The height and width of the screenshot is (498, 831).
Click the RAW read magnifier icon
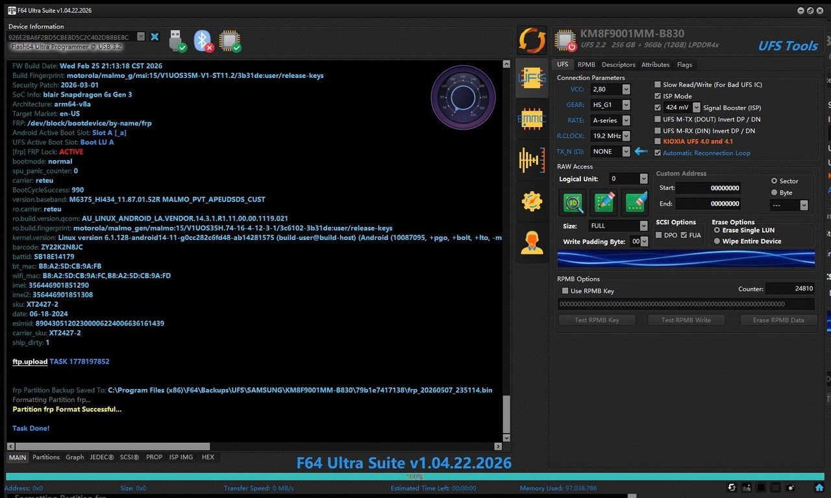tap(573, 202)
